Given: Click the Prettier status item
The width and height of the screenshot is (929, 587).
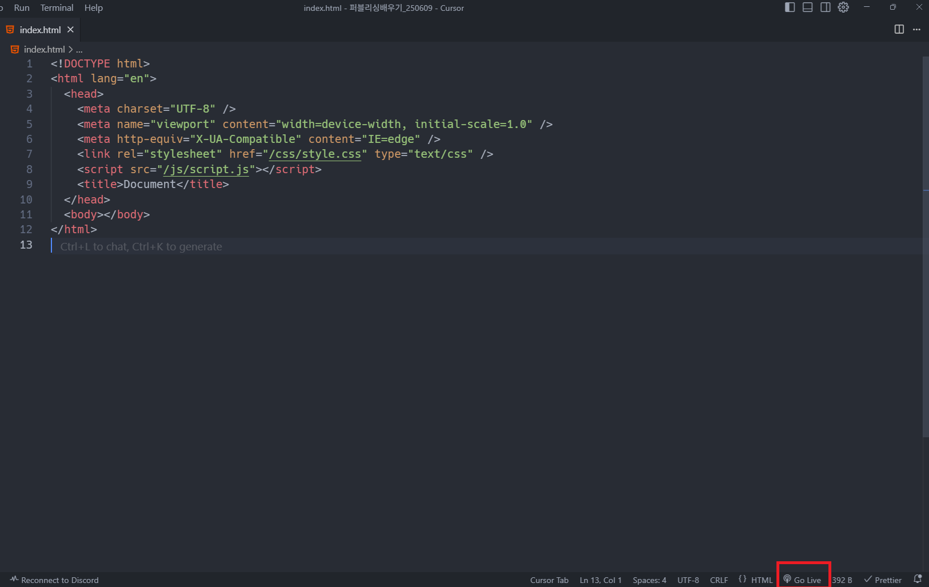Looking at the screenshot, I should [x=883, y=580].
